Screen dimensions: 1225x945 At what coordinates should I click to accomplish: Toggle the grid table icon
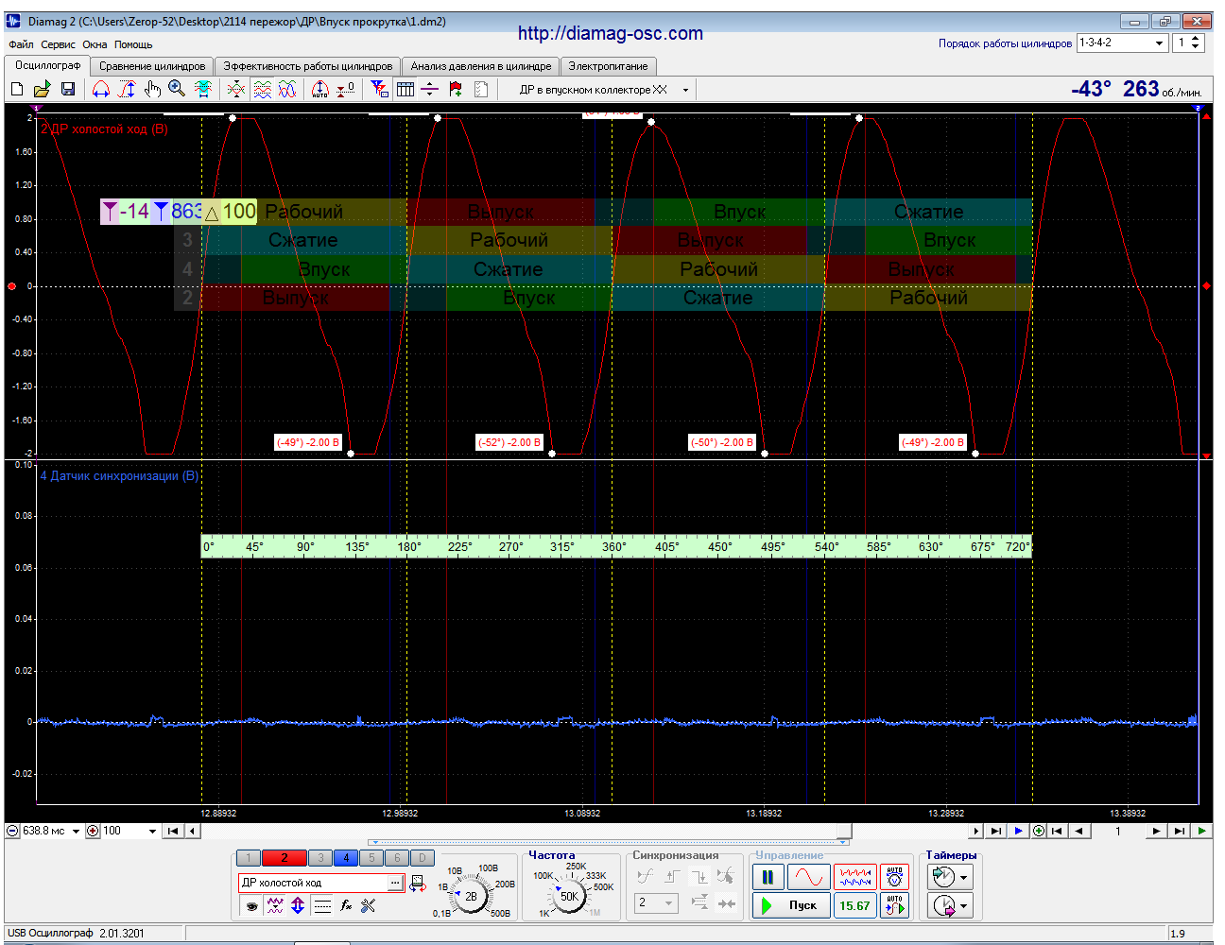tap(405, 89)
